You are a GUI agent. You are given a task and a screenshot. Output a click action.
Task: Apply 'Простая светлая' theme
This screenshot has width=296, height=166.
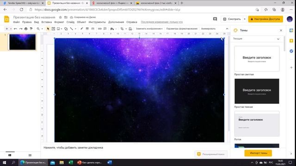pyautogui.click(x=257, y=59)
